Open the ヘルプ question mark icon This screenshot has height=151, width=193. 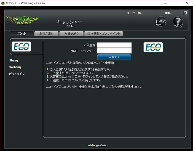coord(178,22)
